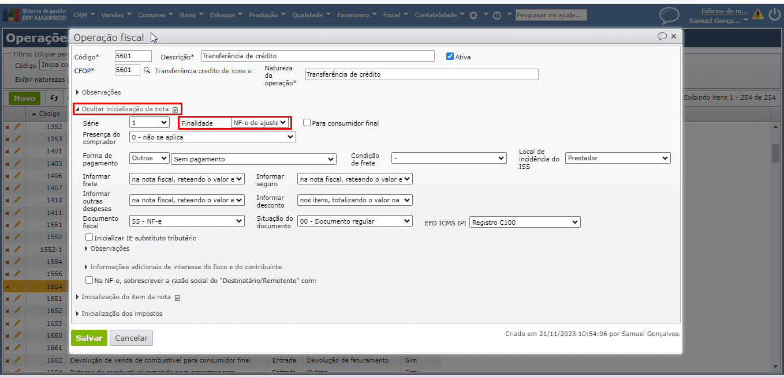Click the edit pencil for row 1660
784x377 pixels.
click(x=17, y=335)
